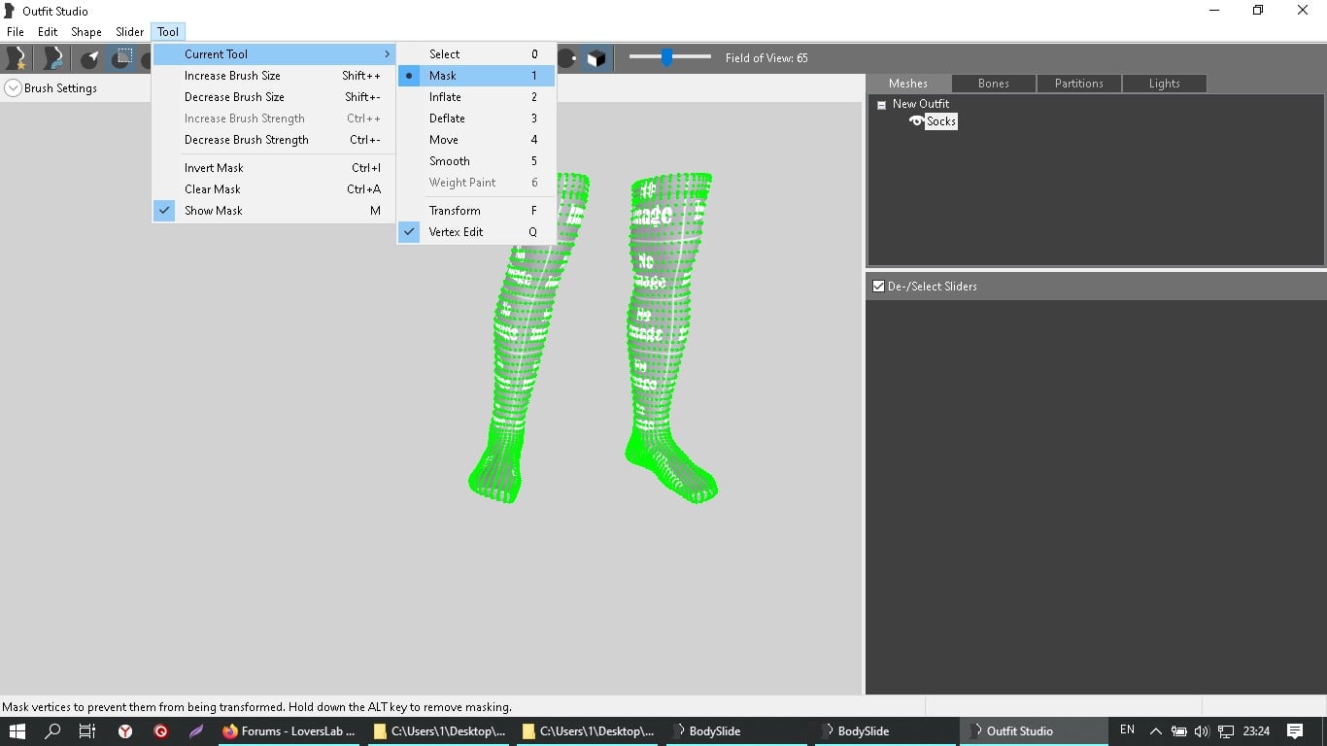Click the network icon in system tray
Screen dimensions: 1327x746
click(x=1226, y=731)
